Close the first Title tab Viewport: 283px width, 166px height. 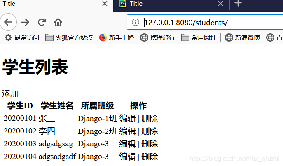[105, 3]
